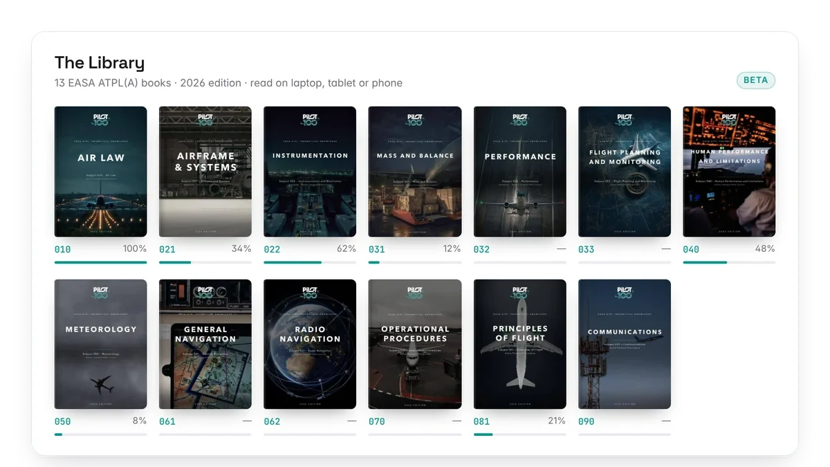Click the "100%" progress value
830x467 pixels.
tap(135, 249)
